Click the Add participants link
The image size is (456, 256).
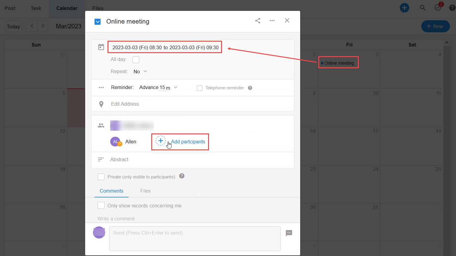point(188,142)
